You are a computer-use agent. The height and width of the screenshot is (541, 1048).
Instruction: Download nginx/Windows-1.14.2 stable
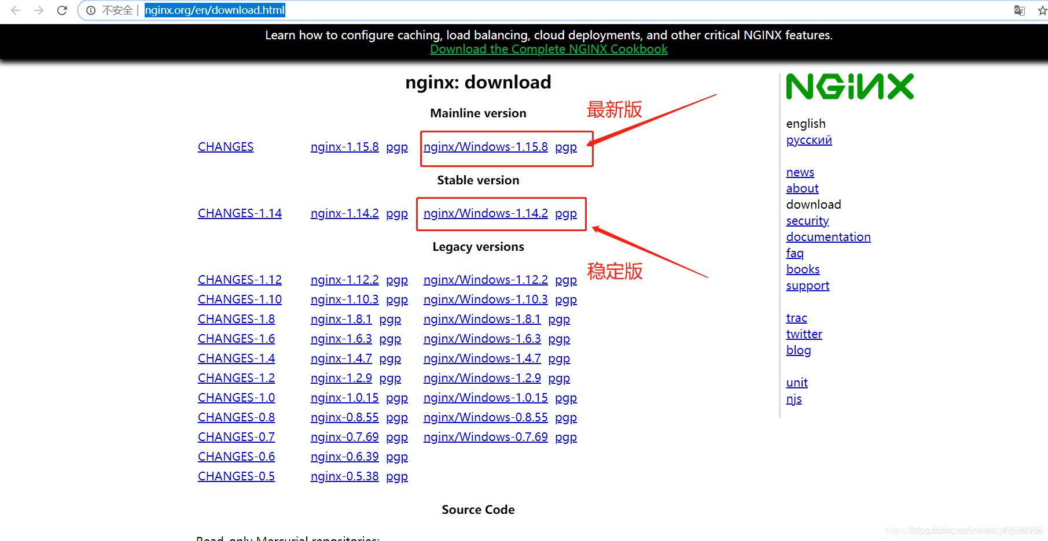[486, 213]
